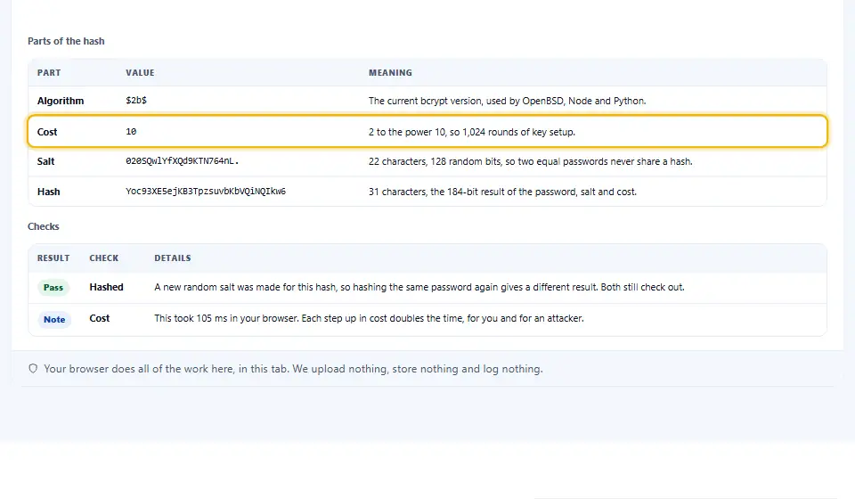Click the PART column header
855x499 pixels.
49,72
